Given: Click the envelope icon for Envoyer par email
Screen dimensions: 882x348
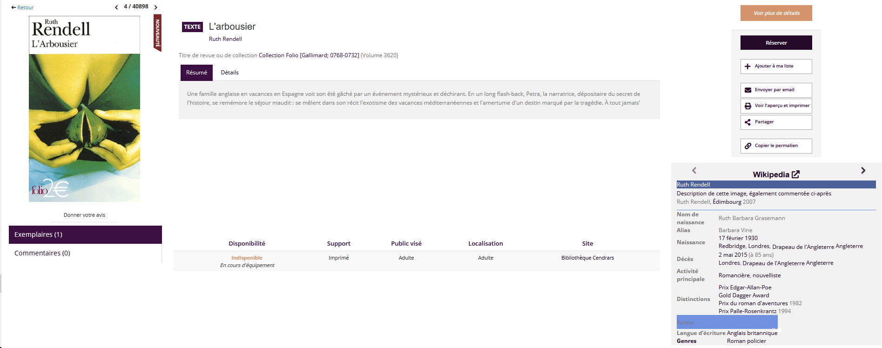Looking at the screenshot, I should [747, 90].
